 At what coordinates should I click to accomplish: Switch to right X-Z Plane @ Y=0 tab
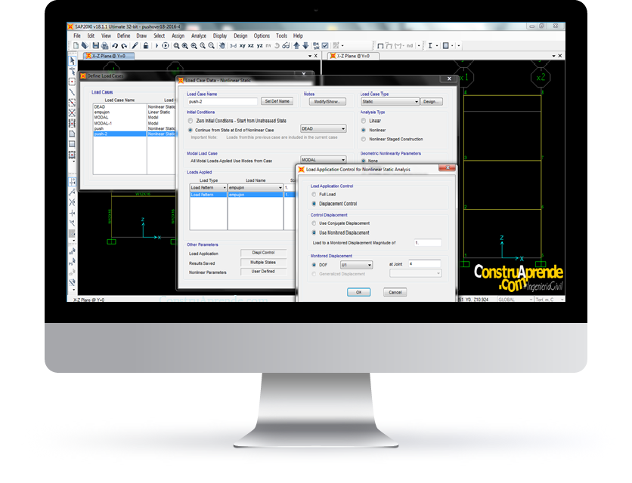pos(353,56)
